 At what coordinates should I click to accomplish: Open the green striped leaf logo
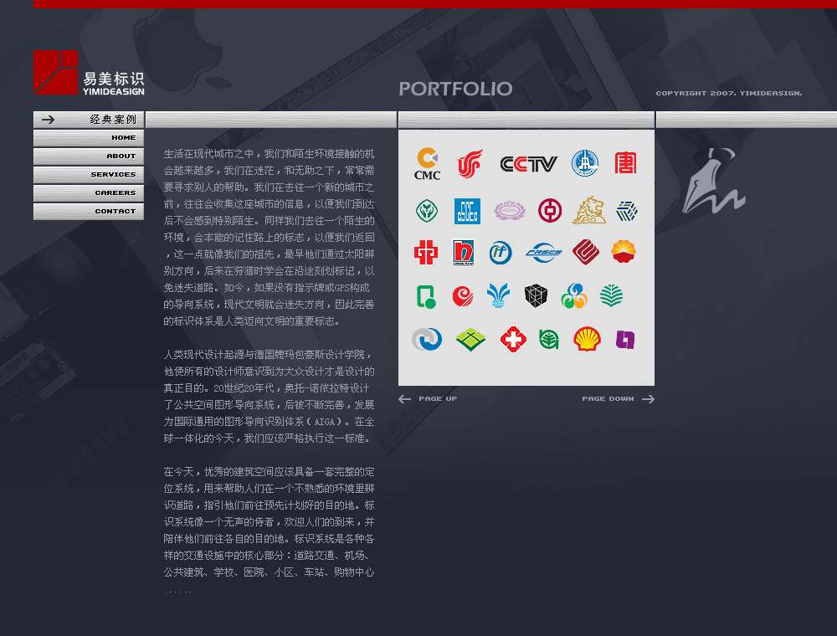click(x=611, y=295)
